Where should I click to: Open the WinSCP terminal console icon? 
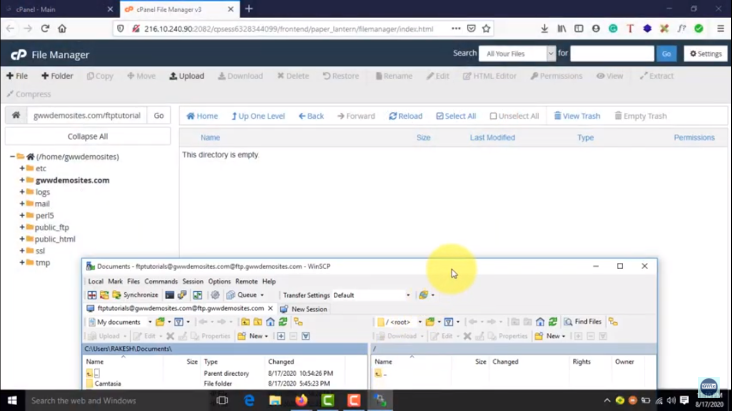point(169,295)
